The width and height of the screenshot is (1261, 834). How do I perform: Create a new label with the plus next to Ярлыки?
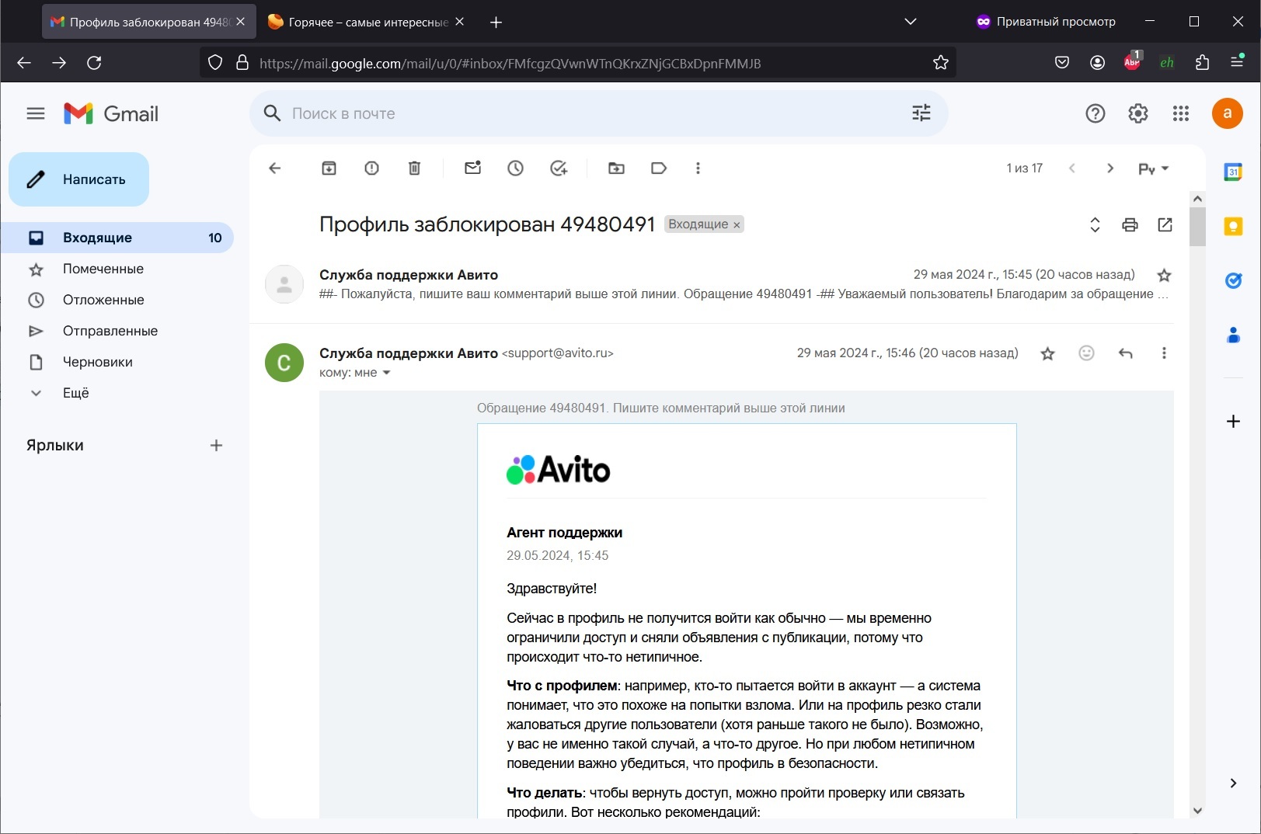(216, 446)
